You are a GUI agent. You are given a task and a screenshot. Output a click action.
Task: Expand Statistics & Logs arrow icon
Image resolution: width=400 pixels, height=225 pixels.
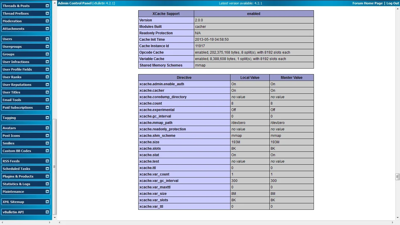pos(47,184)
